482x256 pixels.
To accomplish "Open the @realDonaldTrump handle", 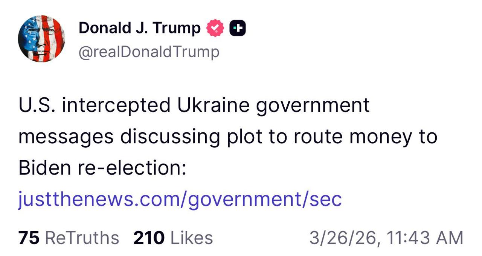I will coord(148,52).
